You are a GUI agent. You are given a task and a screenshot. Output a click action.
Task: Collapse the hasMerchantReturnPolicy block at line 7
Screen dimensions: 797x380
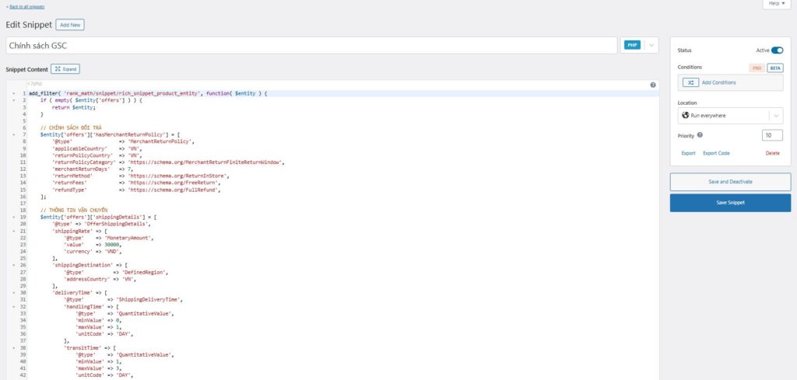coord(14,134)
